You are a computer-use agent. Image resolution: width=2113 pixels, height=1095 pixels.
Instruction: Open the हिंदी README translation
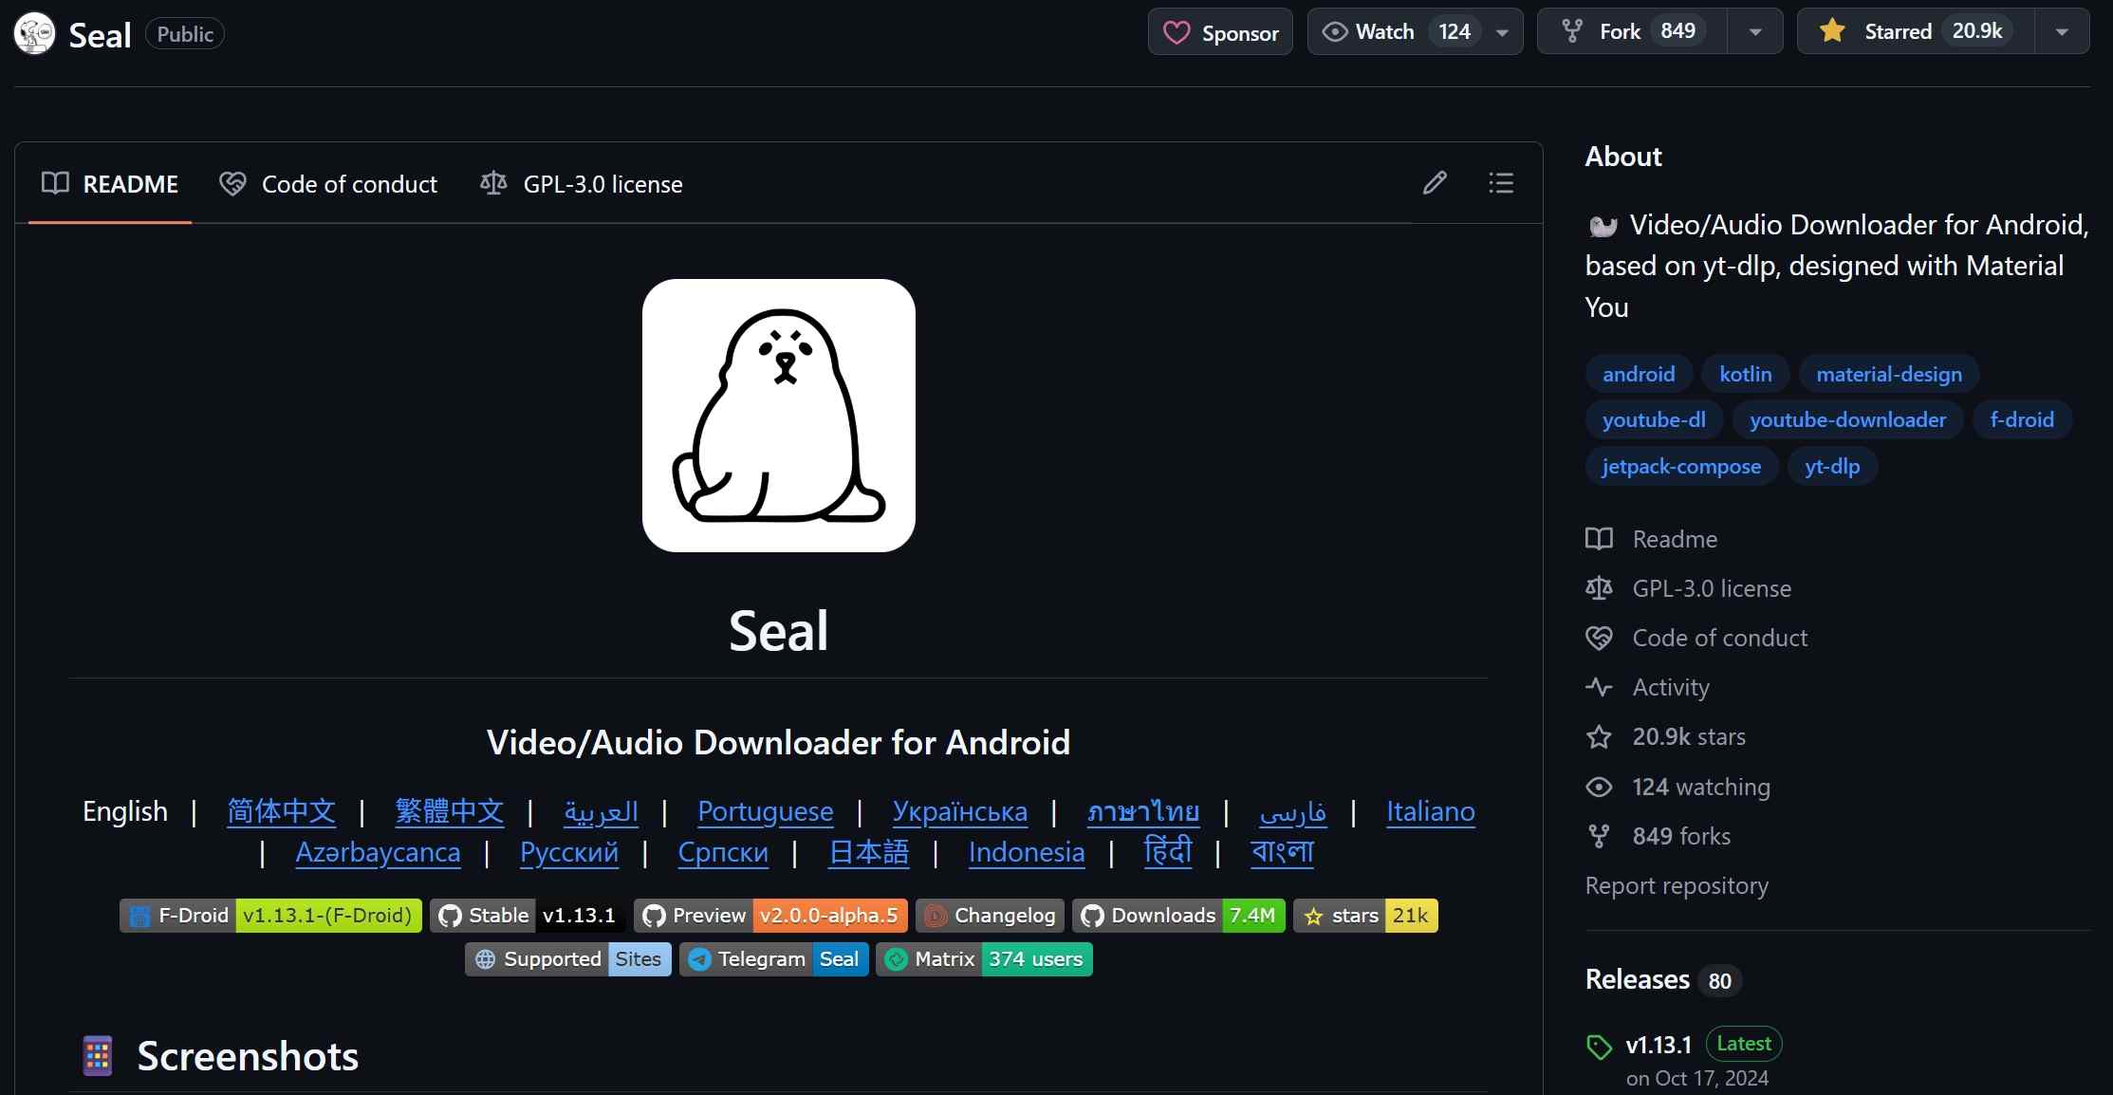(1168, 852)
